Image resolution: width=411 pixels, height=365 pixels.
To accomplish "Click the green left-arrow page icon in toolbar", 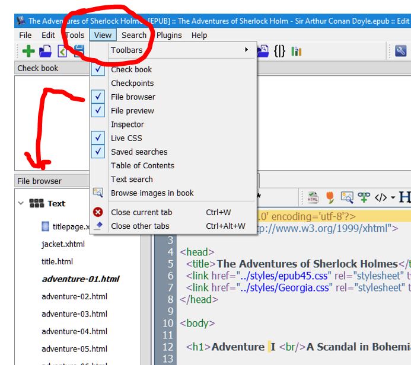I will pyautogui.click(x=62, y=52).
